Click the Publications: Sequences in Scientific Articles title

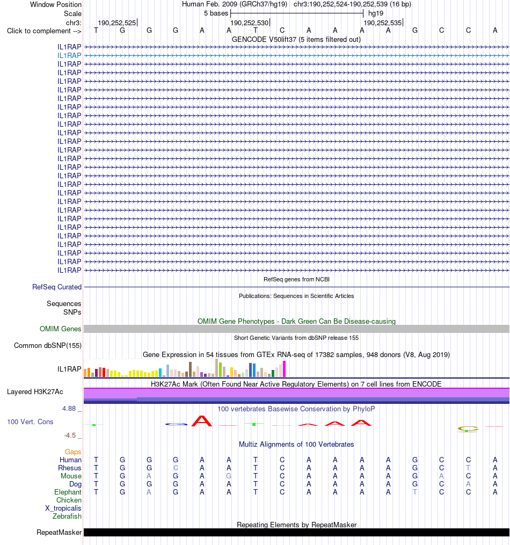(296, 296)
